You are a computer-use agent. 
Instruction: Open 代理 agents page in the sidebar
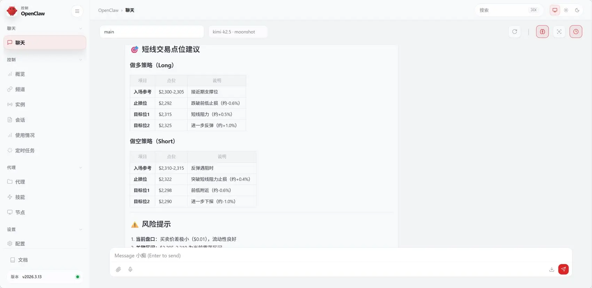(x=45, y=182)
